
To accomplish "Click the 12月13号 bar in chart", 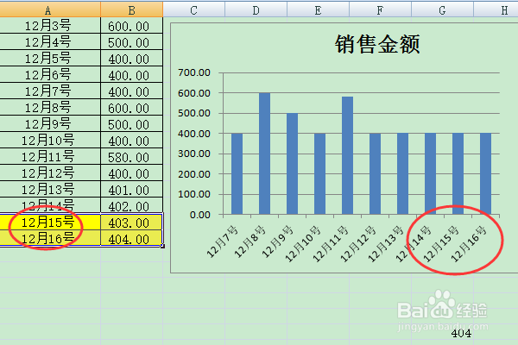I will pos(402,174).
